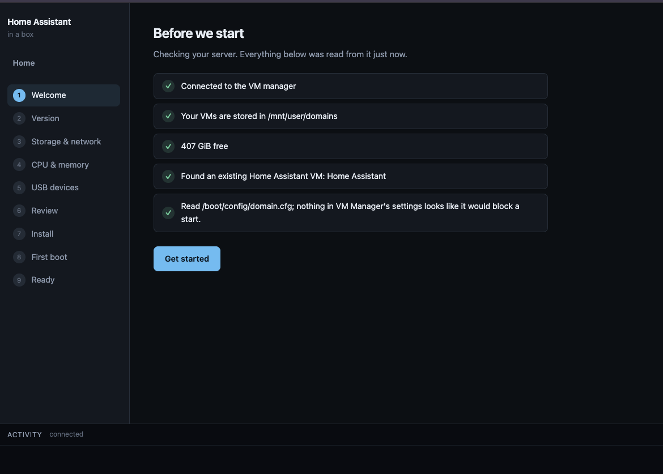Click the '407 GiB free' text
663x474 pixels.
coord(204,146)
